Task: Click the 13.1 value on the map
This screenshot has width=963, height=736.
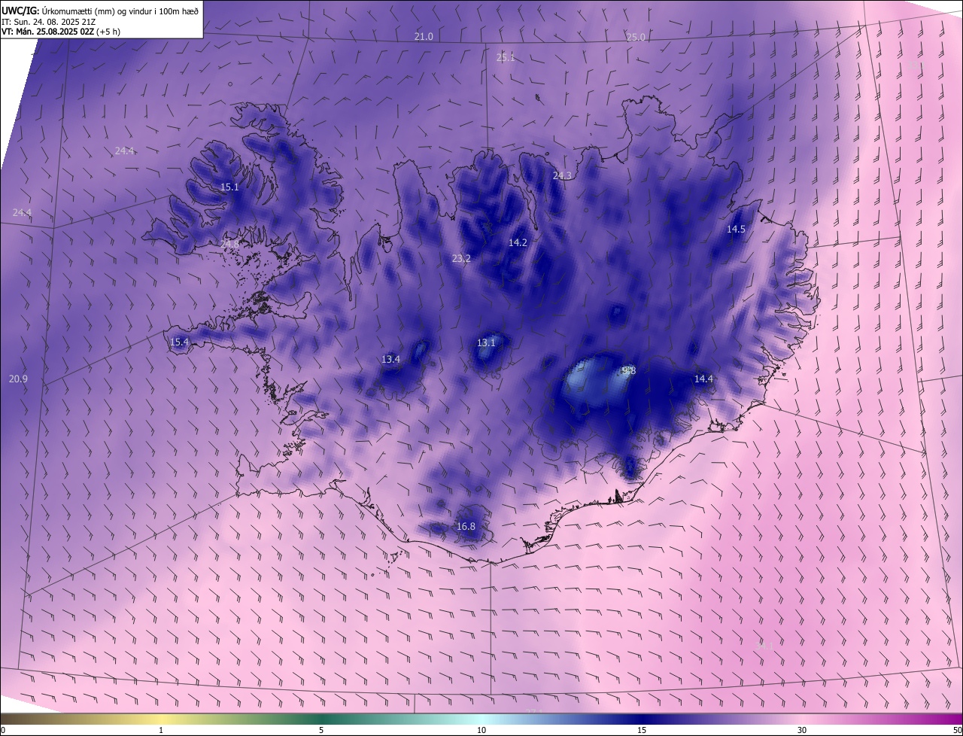Action: (486, 342)
